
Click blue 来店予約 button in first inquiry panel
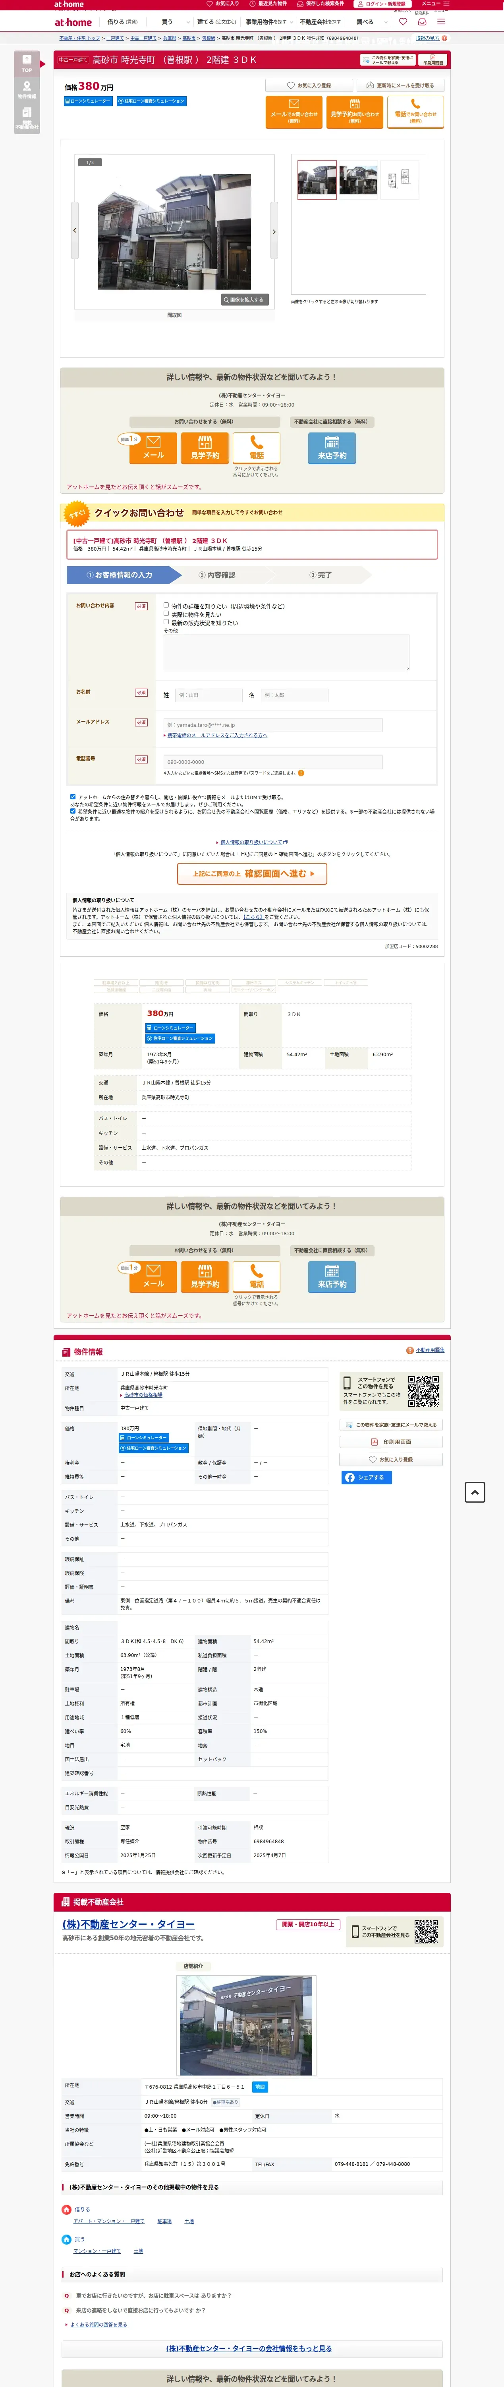click(332, 448)
